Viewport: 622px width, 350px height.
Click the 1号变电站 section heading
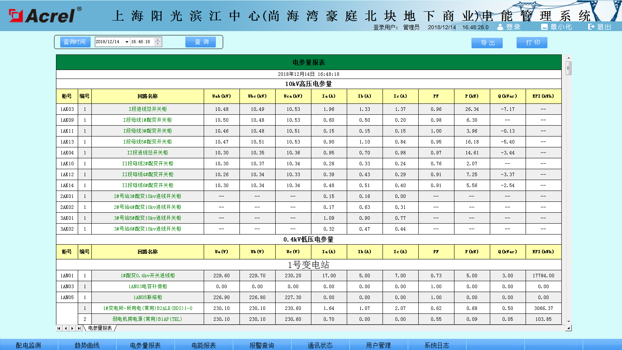309,265
